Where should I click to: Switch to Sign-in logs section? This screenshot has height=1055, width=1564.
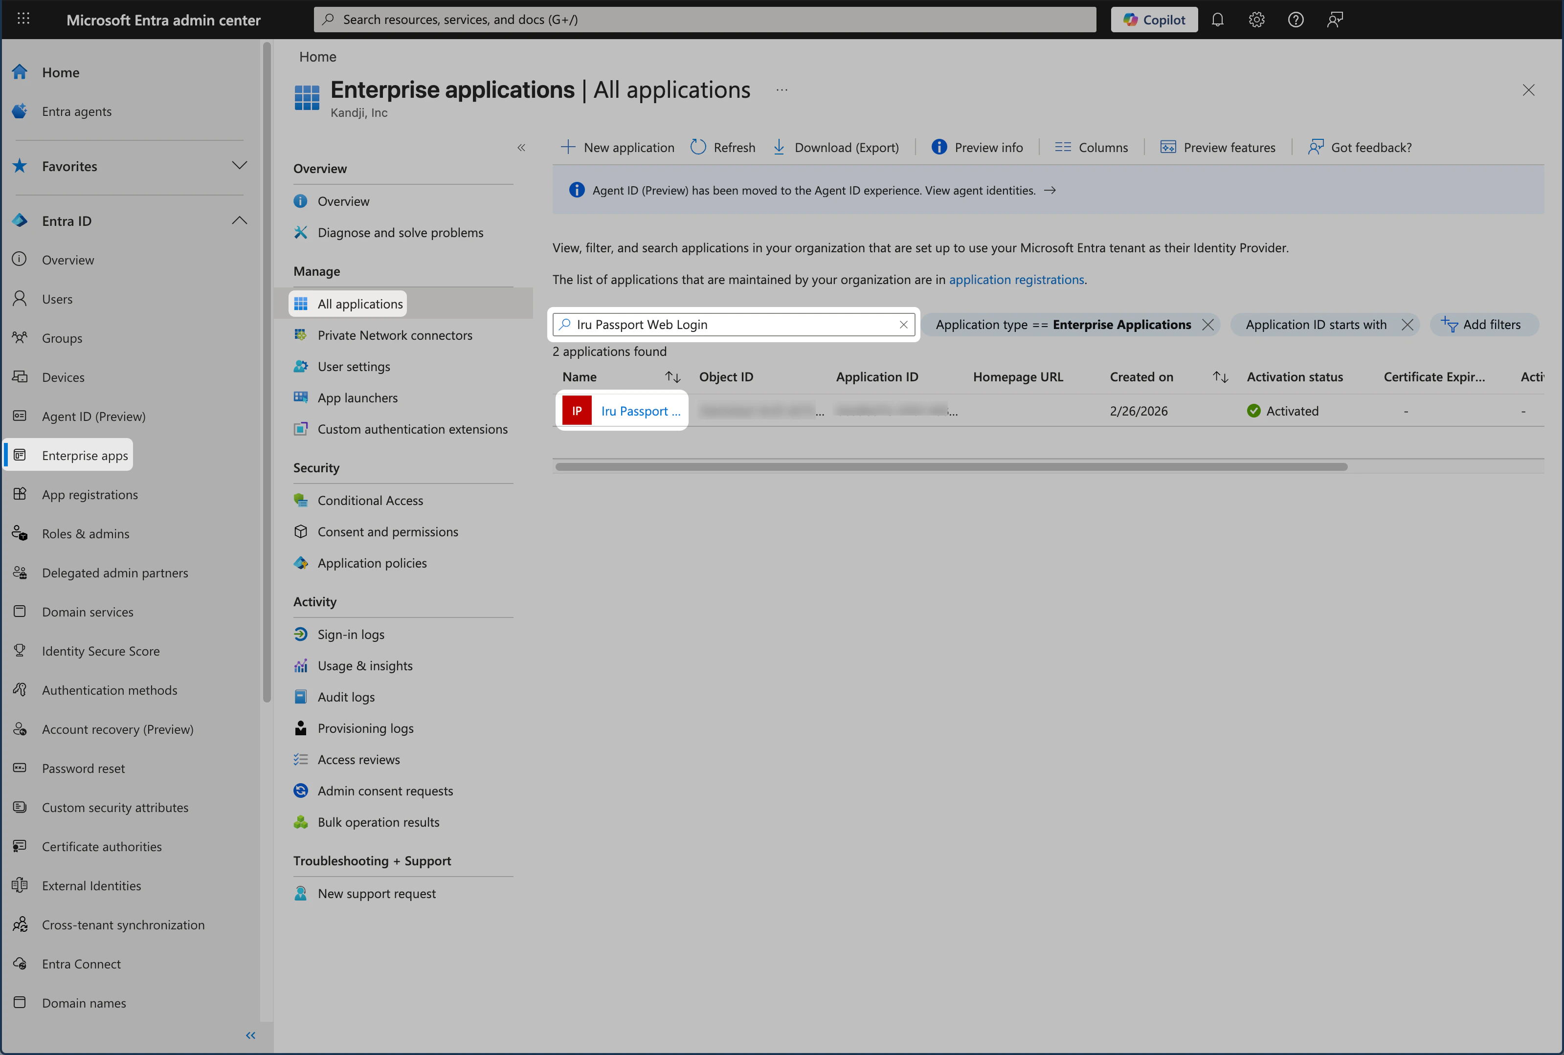click(x=351, y=634)
